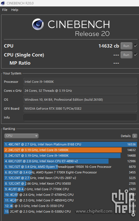139x221 pixels.
Task: Open the Help menu
Action: (15, 10)
